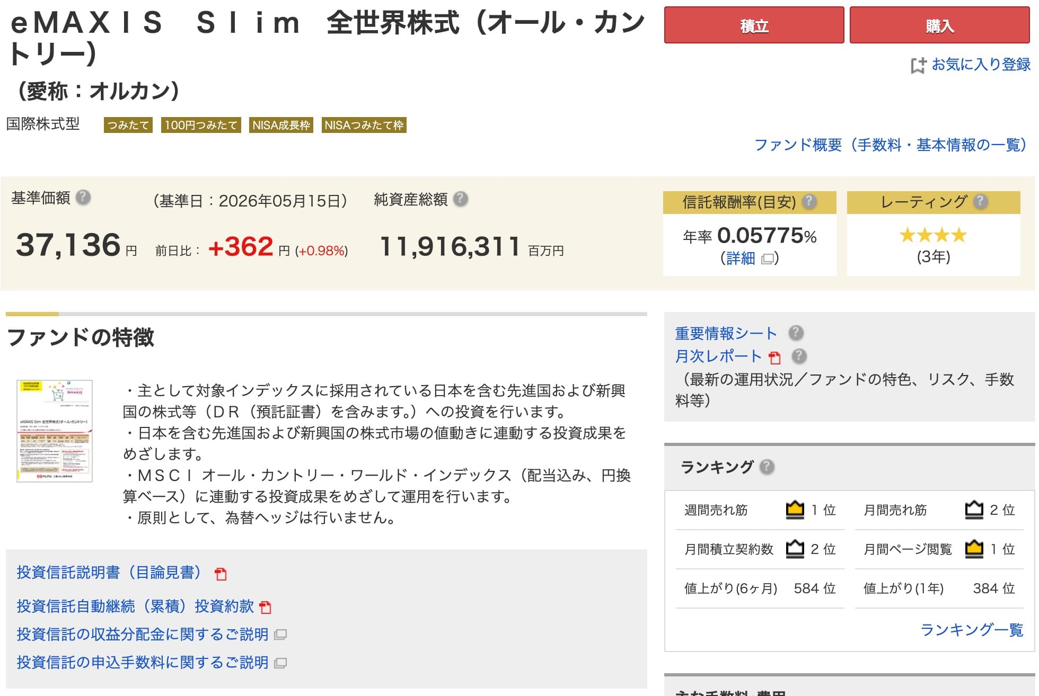
Task: Click the fund prospectus thumbnail image
Action: [x=55, y=431]
